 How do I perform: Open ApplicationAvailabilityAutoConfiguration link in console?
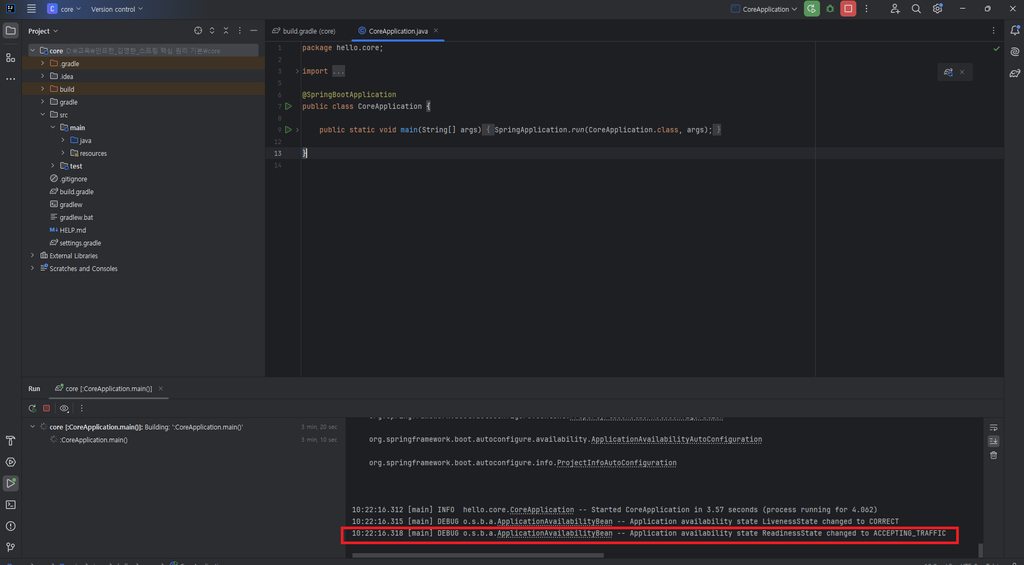pos(676,440)
